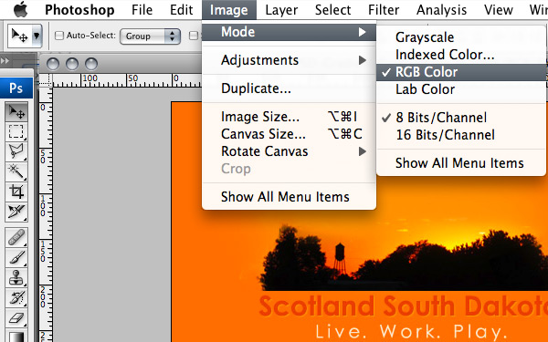The height and width of the screenshot is (342, 548).
Task: Click the Scotland South Dakota title text
Action: [404, 306]
